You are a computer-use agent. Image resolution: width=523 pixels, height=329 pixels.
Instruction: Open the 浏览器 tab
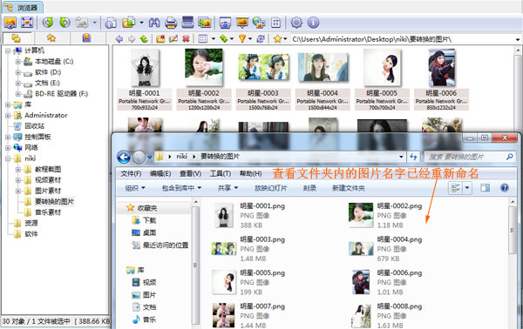coord(23,8)
